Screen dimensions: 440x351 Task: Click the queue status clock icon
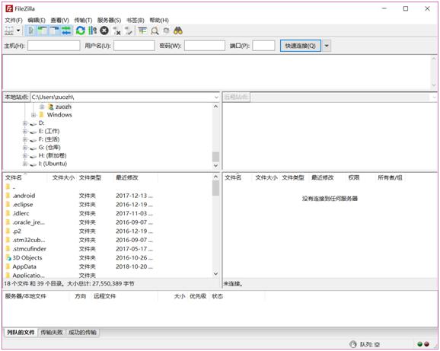tap(353, 344)
